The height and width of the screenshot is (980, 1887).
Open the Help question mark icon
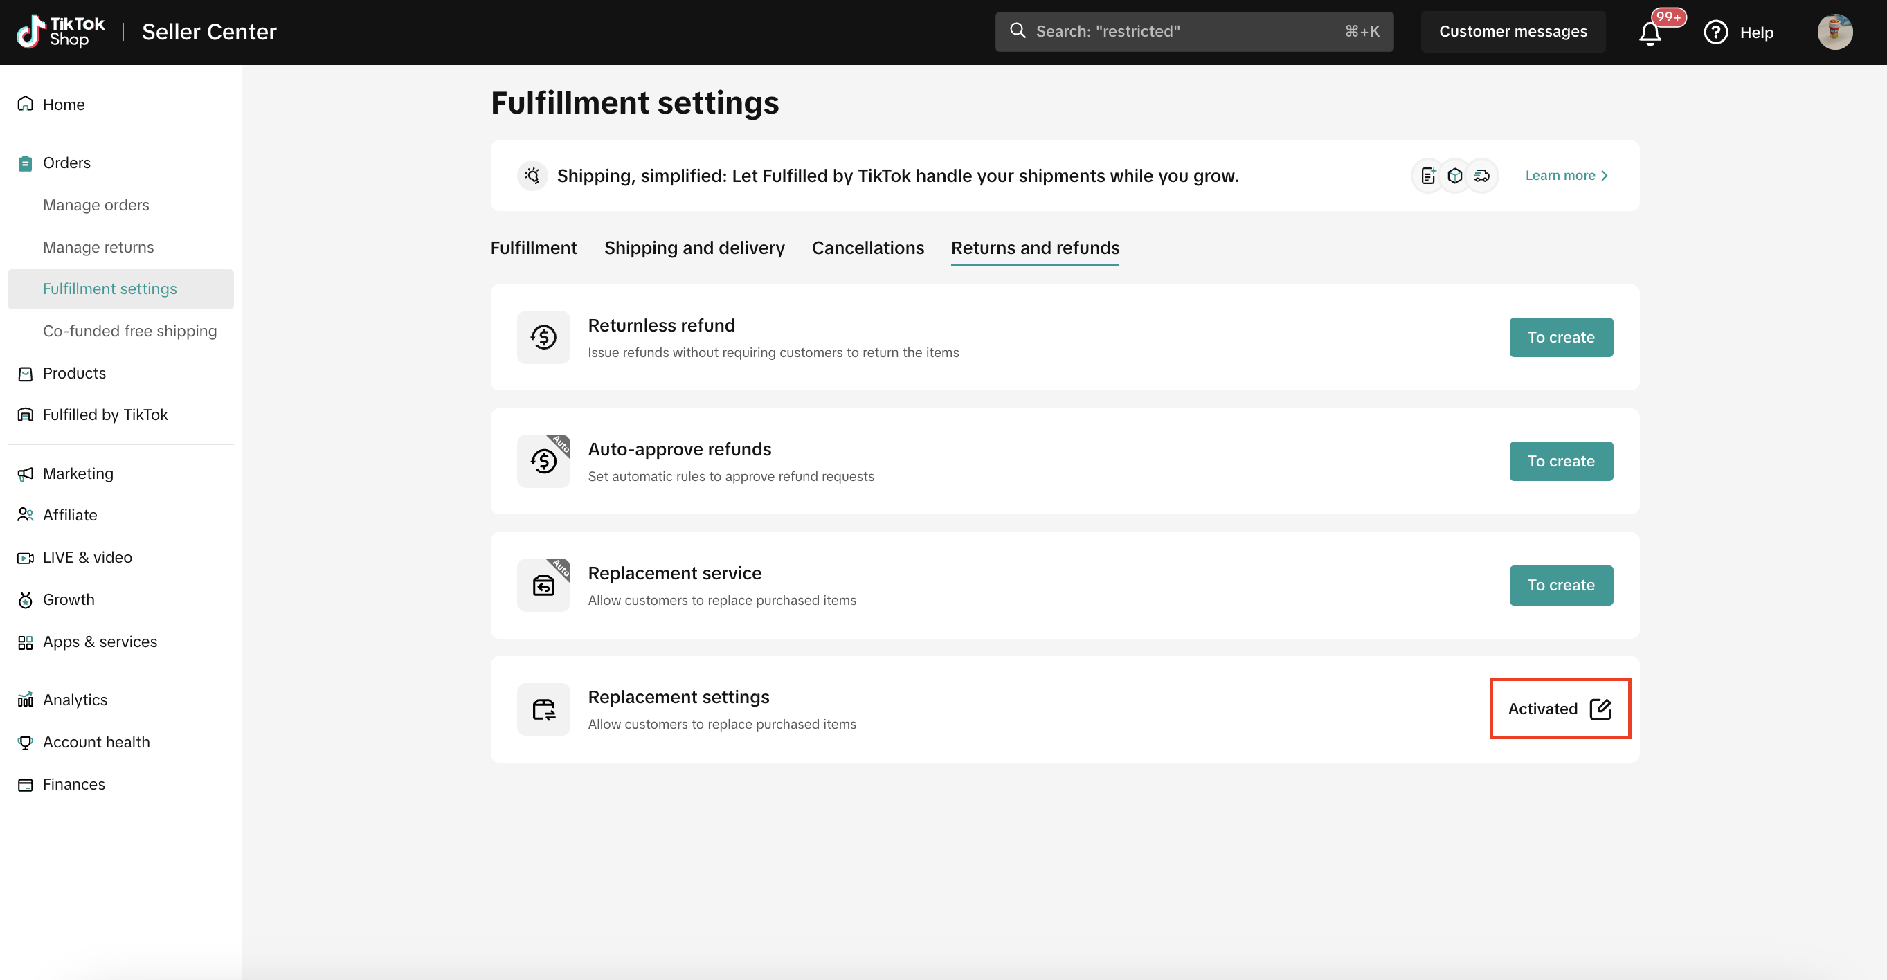tap(1715, 33)
